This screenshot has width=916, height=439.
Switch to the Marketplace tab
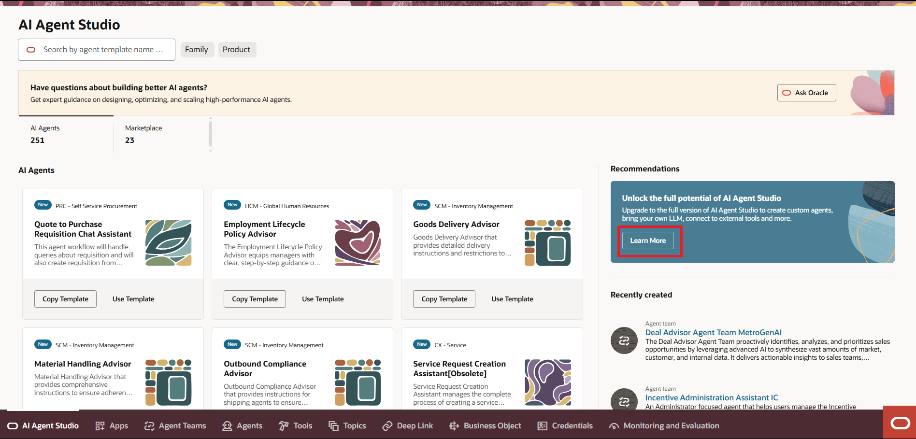click(x=143, y=134)
